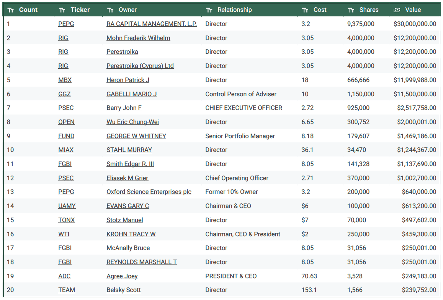Click the text-type icon beside Count header

[x=11, y=10]
